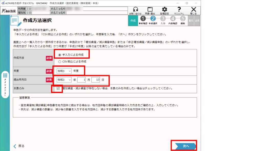Switch to the 署名 tab
The width and height of the screenshot is (262, 151).
pyautogui.click(x=191, y=21)
